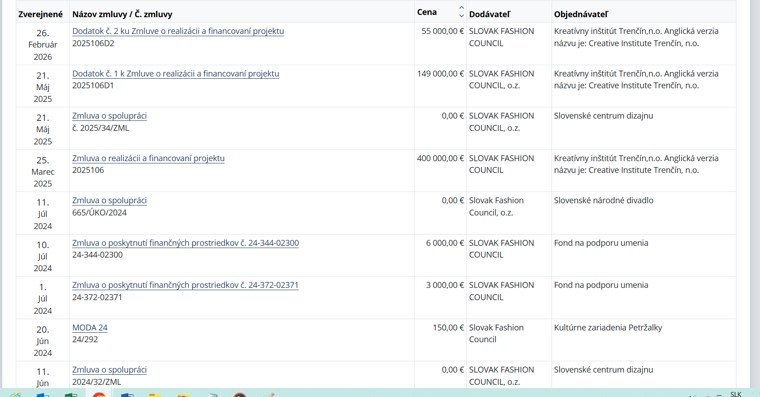Viewport: 760px width, 397px height.
Task: Open Zmluva o realizácii a financovaní projektu 2025106
Action: [x=148, y=158]
